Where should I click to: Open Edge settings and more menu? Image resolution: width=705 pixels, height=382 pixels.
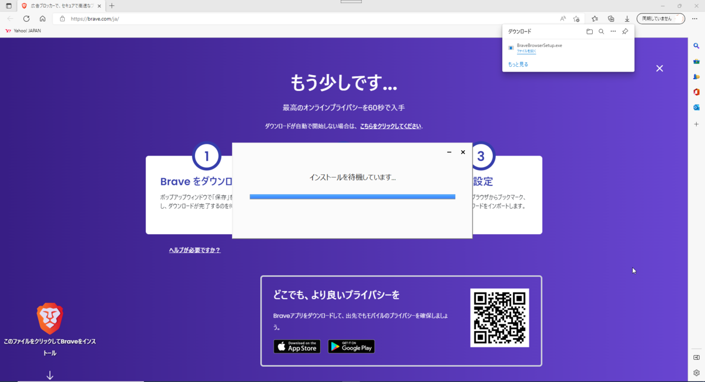694,19
